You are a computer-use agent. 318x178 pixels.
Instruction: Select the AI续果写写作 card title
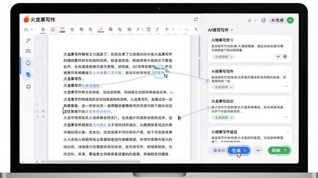tap(222, 71)
